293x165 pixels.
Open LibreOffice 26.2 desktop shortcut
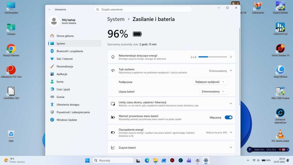11,93
